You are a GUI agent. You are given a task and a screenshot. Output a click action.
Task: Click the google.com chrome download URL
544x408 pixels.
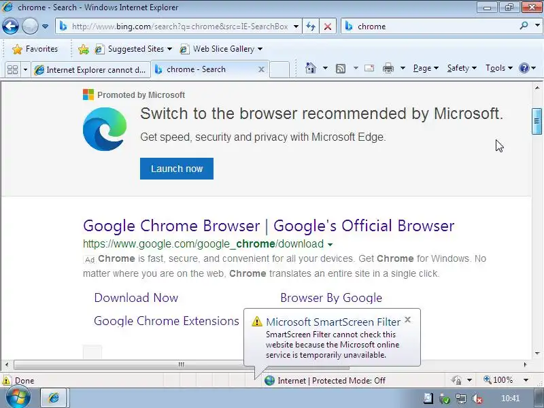(203, 244)
